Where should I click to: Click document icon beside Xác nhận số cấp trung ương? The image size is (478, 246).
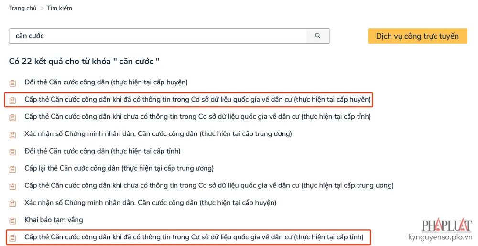pos(12,135)
